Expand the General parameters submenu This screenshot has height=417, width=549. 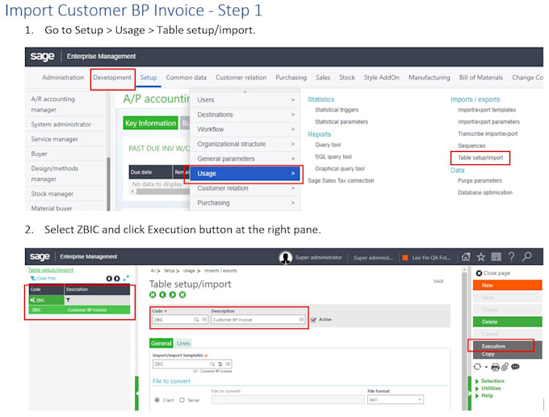tap(245, 158)
